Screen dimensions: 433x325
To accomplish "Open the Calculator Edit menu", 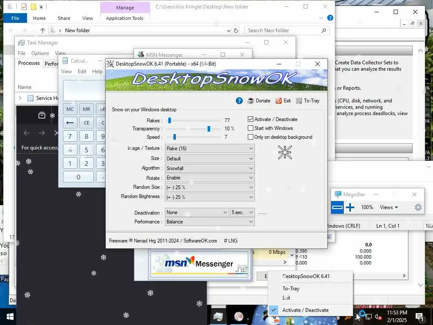I will (x=82, y=72).
